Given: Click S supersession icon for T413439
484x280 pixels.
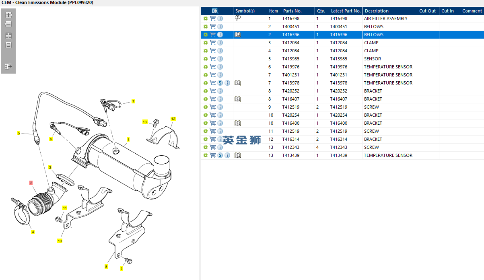Looking at the screenshot, I should click(x=220, y=155).
